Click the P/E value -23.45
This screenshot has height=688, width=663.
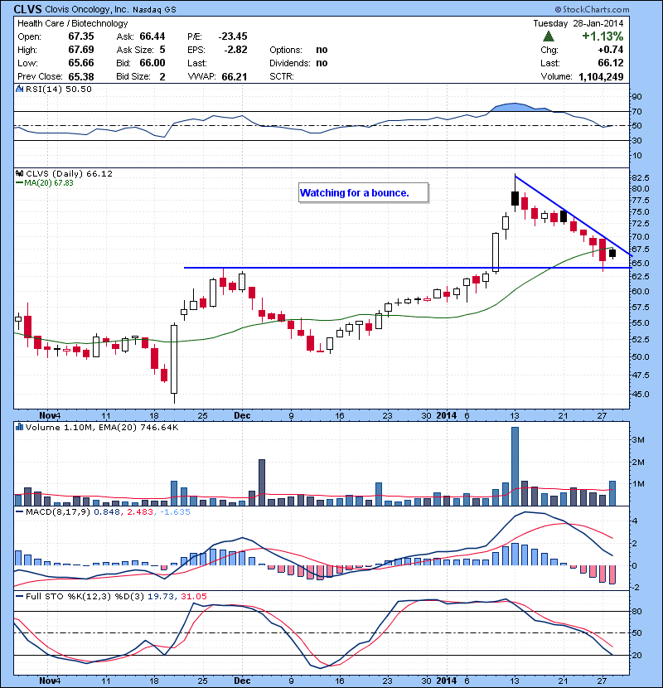[x=233, y=36]
